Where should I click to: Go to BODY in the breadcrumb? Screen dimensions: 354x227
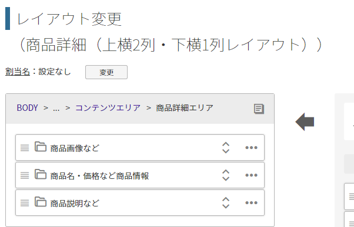(27, 108)
